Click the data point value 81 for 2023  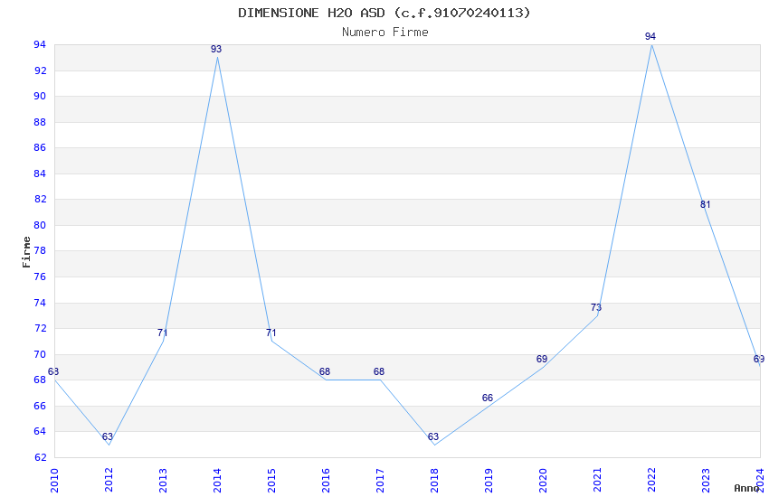point(706,205)
